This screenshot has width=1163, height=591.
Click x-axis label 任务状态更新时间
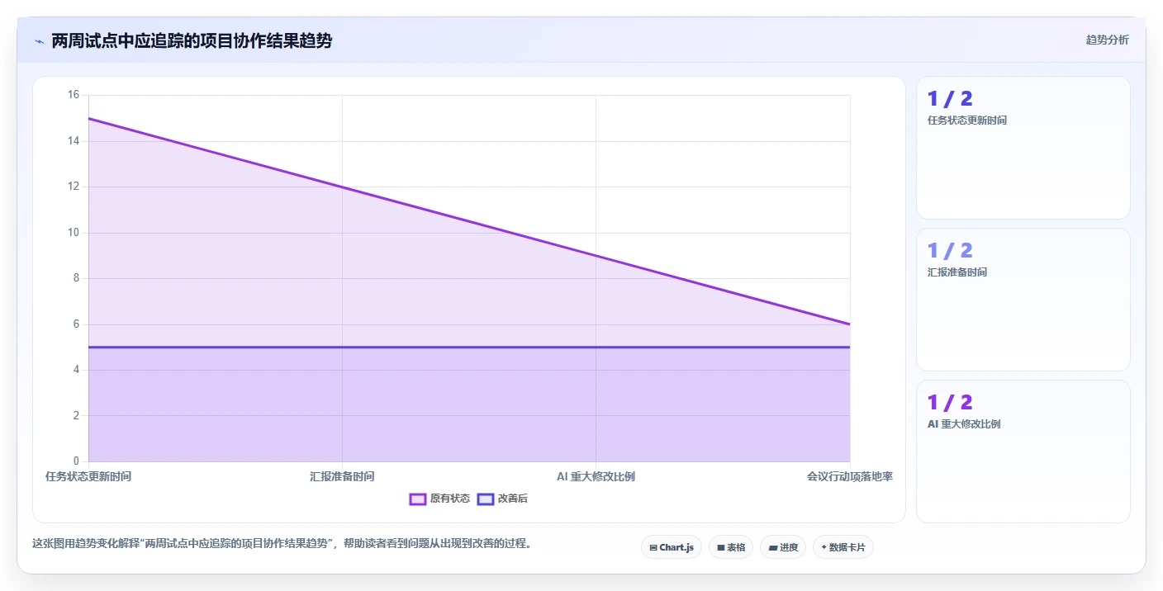pos(88,476)
